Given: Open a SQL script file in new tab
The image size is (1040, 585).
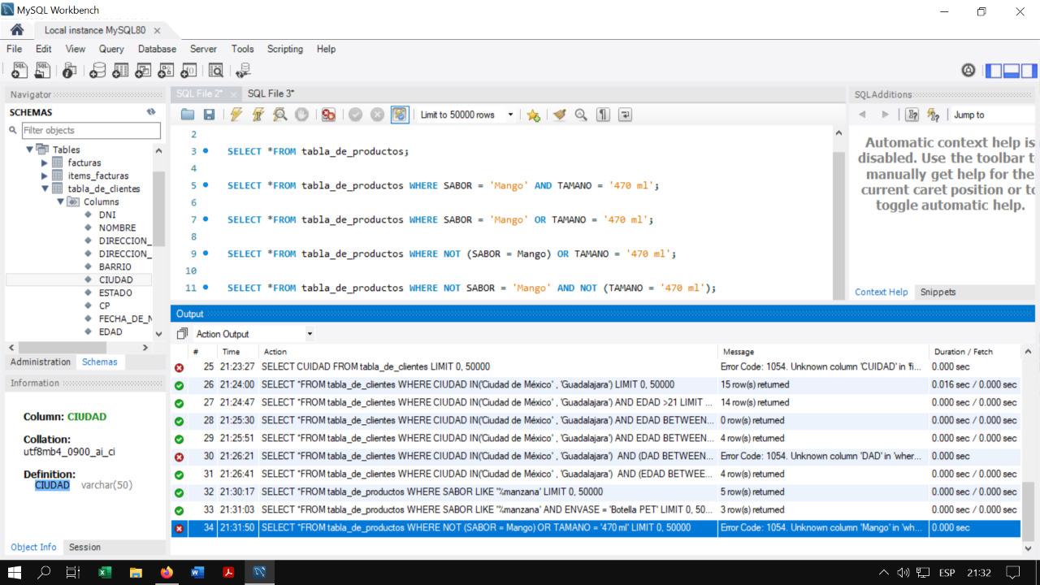Looking at the screenshot, I should pyautogui.click(x=43, y=71).
